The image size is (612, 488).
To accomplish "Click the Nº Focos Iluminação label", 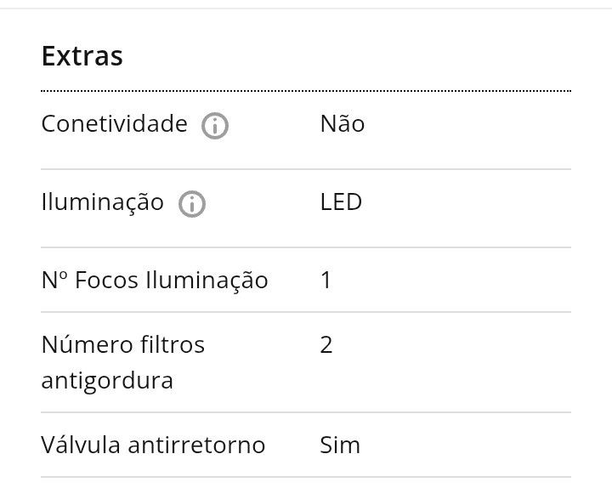I will pyautogui.click(x=155, y=281).
